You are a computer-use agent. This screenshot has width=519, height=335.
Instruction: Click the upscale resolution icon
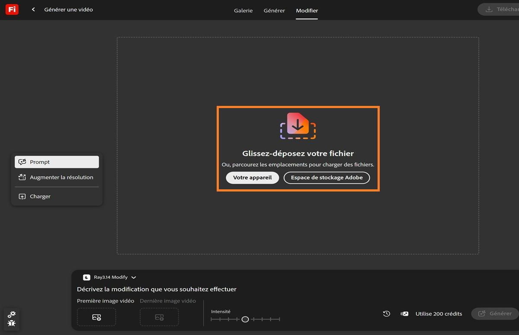click(x=22, y=177)
